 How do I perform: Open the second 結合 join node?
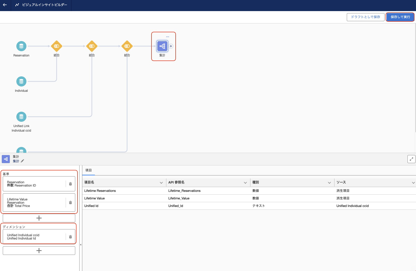pyautogui.click(x=92, y=46)
